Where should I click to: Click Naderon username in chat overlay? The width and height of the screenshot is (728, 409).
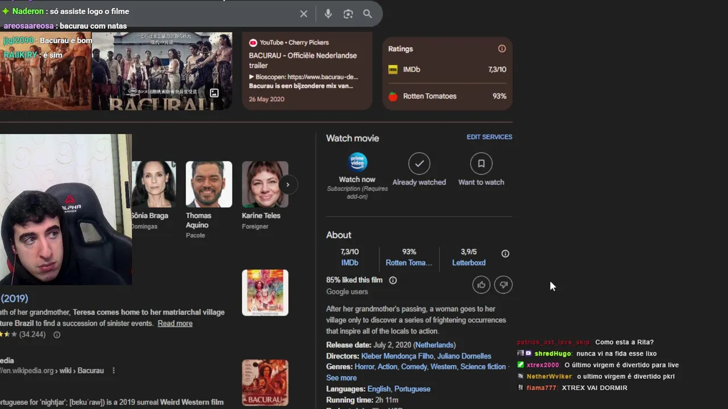click(x=28, y=11)
